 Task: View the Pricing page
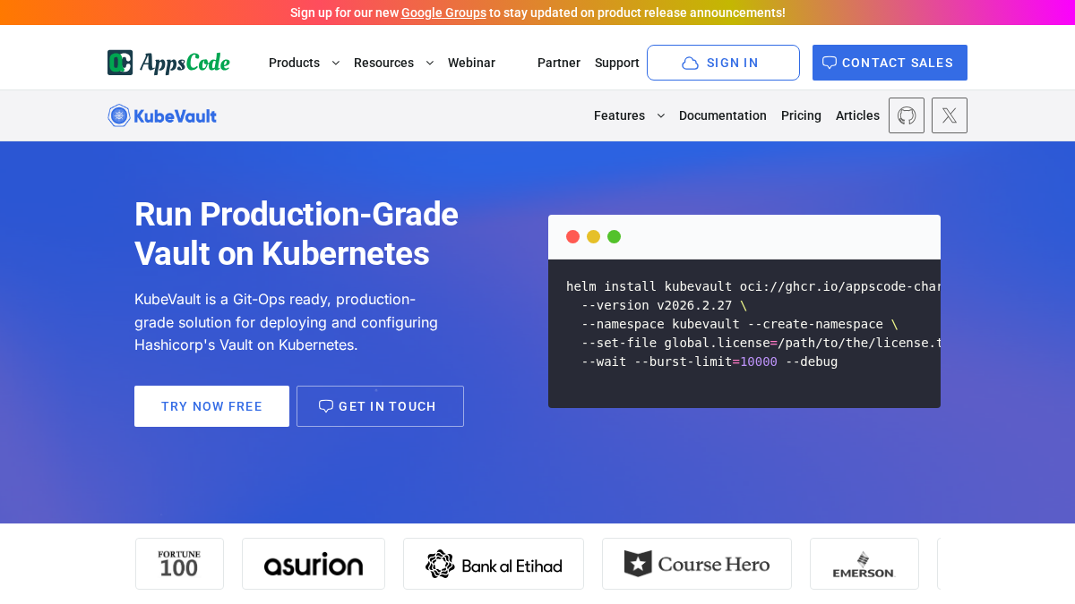click(801, 115)
